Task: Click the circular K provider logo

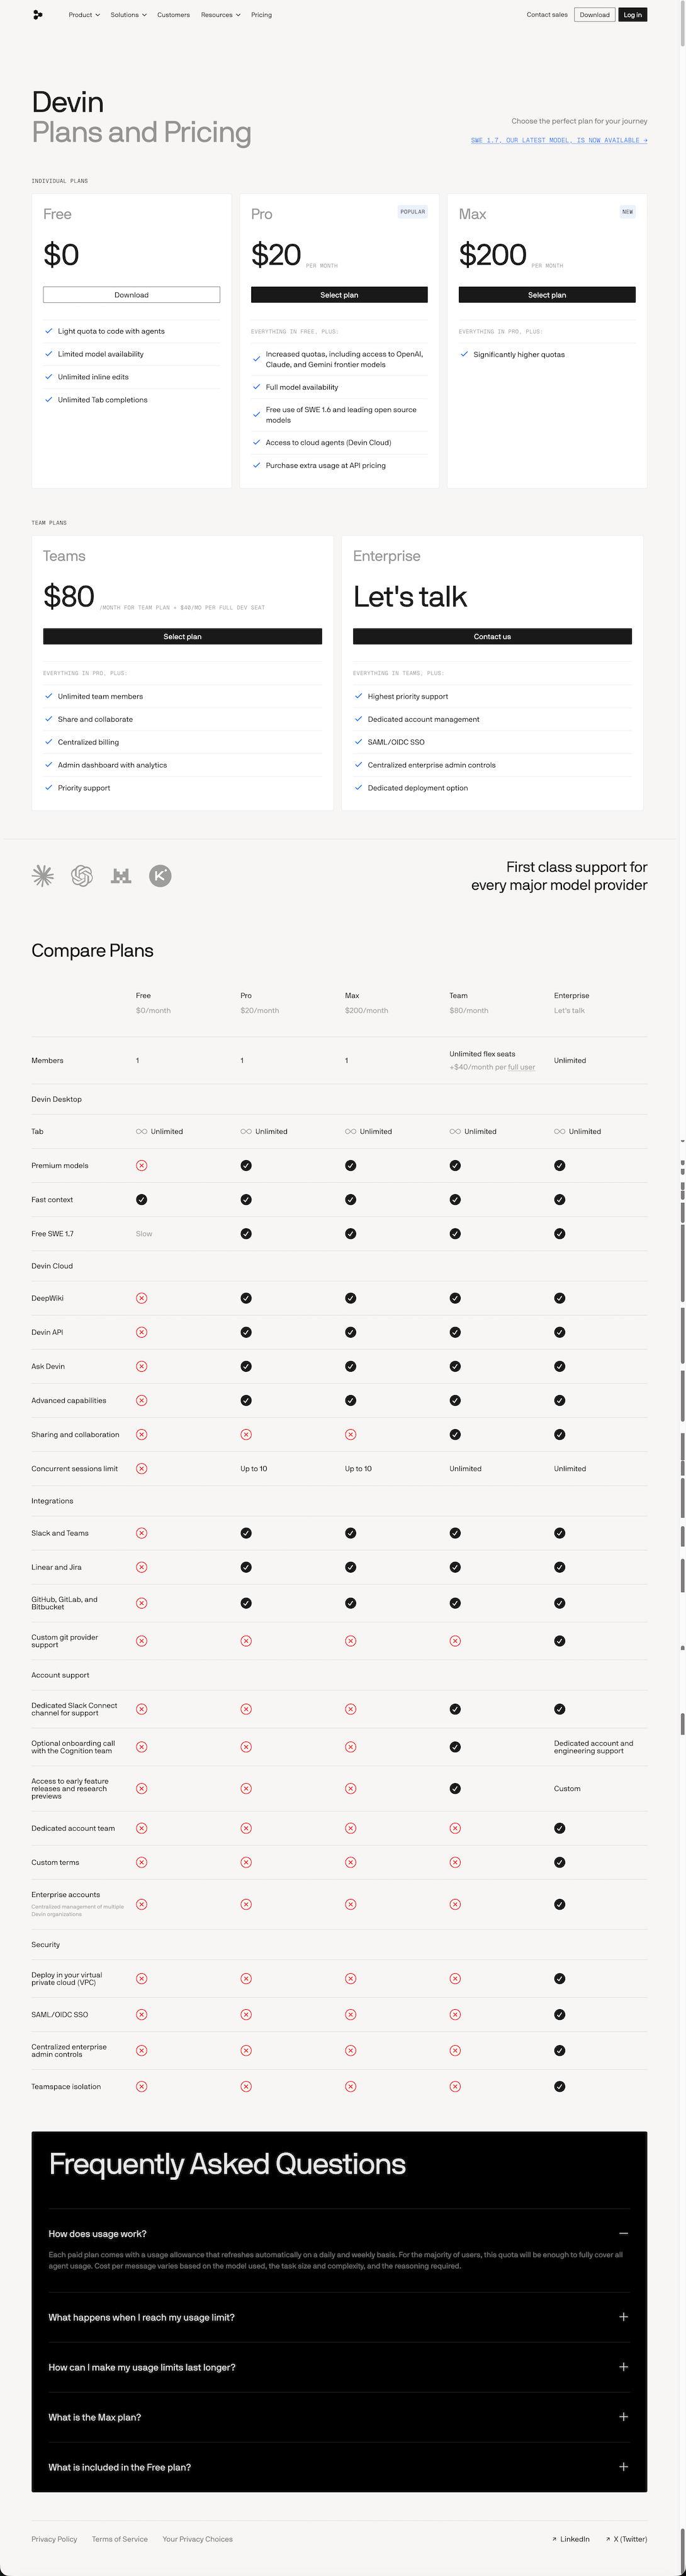Action: click(x=160, y=876)
